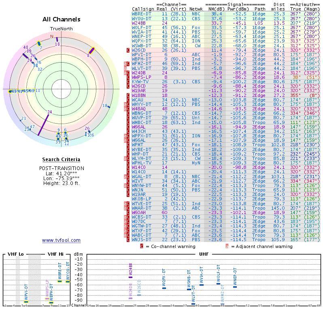Viewport: 323px width, 309px height.
Task: Click the WPVI-DT bar in VHF chart
Action: (26, 302)
